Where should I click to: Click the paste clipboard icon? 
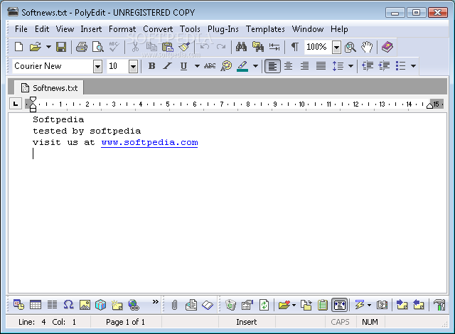click(168, 47)
